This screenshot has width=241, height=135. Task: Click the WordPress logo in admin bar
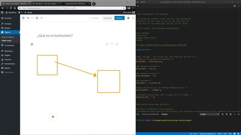pos(2,12)
